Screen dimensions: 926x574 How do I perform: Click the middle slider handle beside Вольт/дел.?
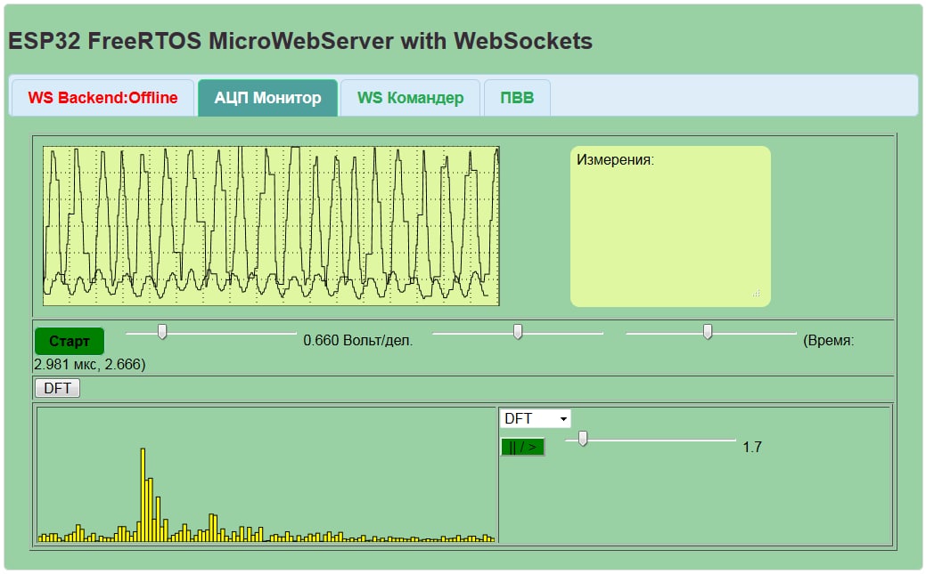coord(518,332)
